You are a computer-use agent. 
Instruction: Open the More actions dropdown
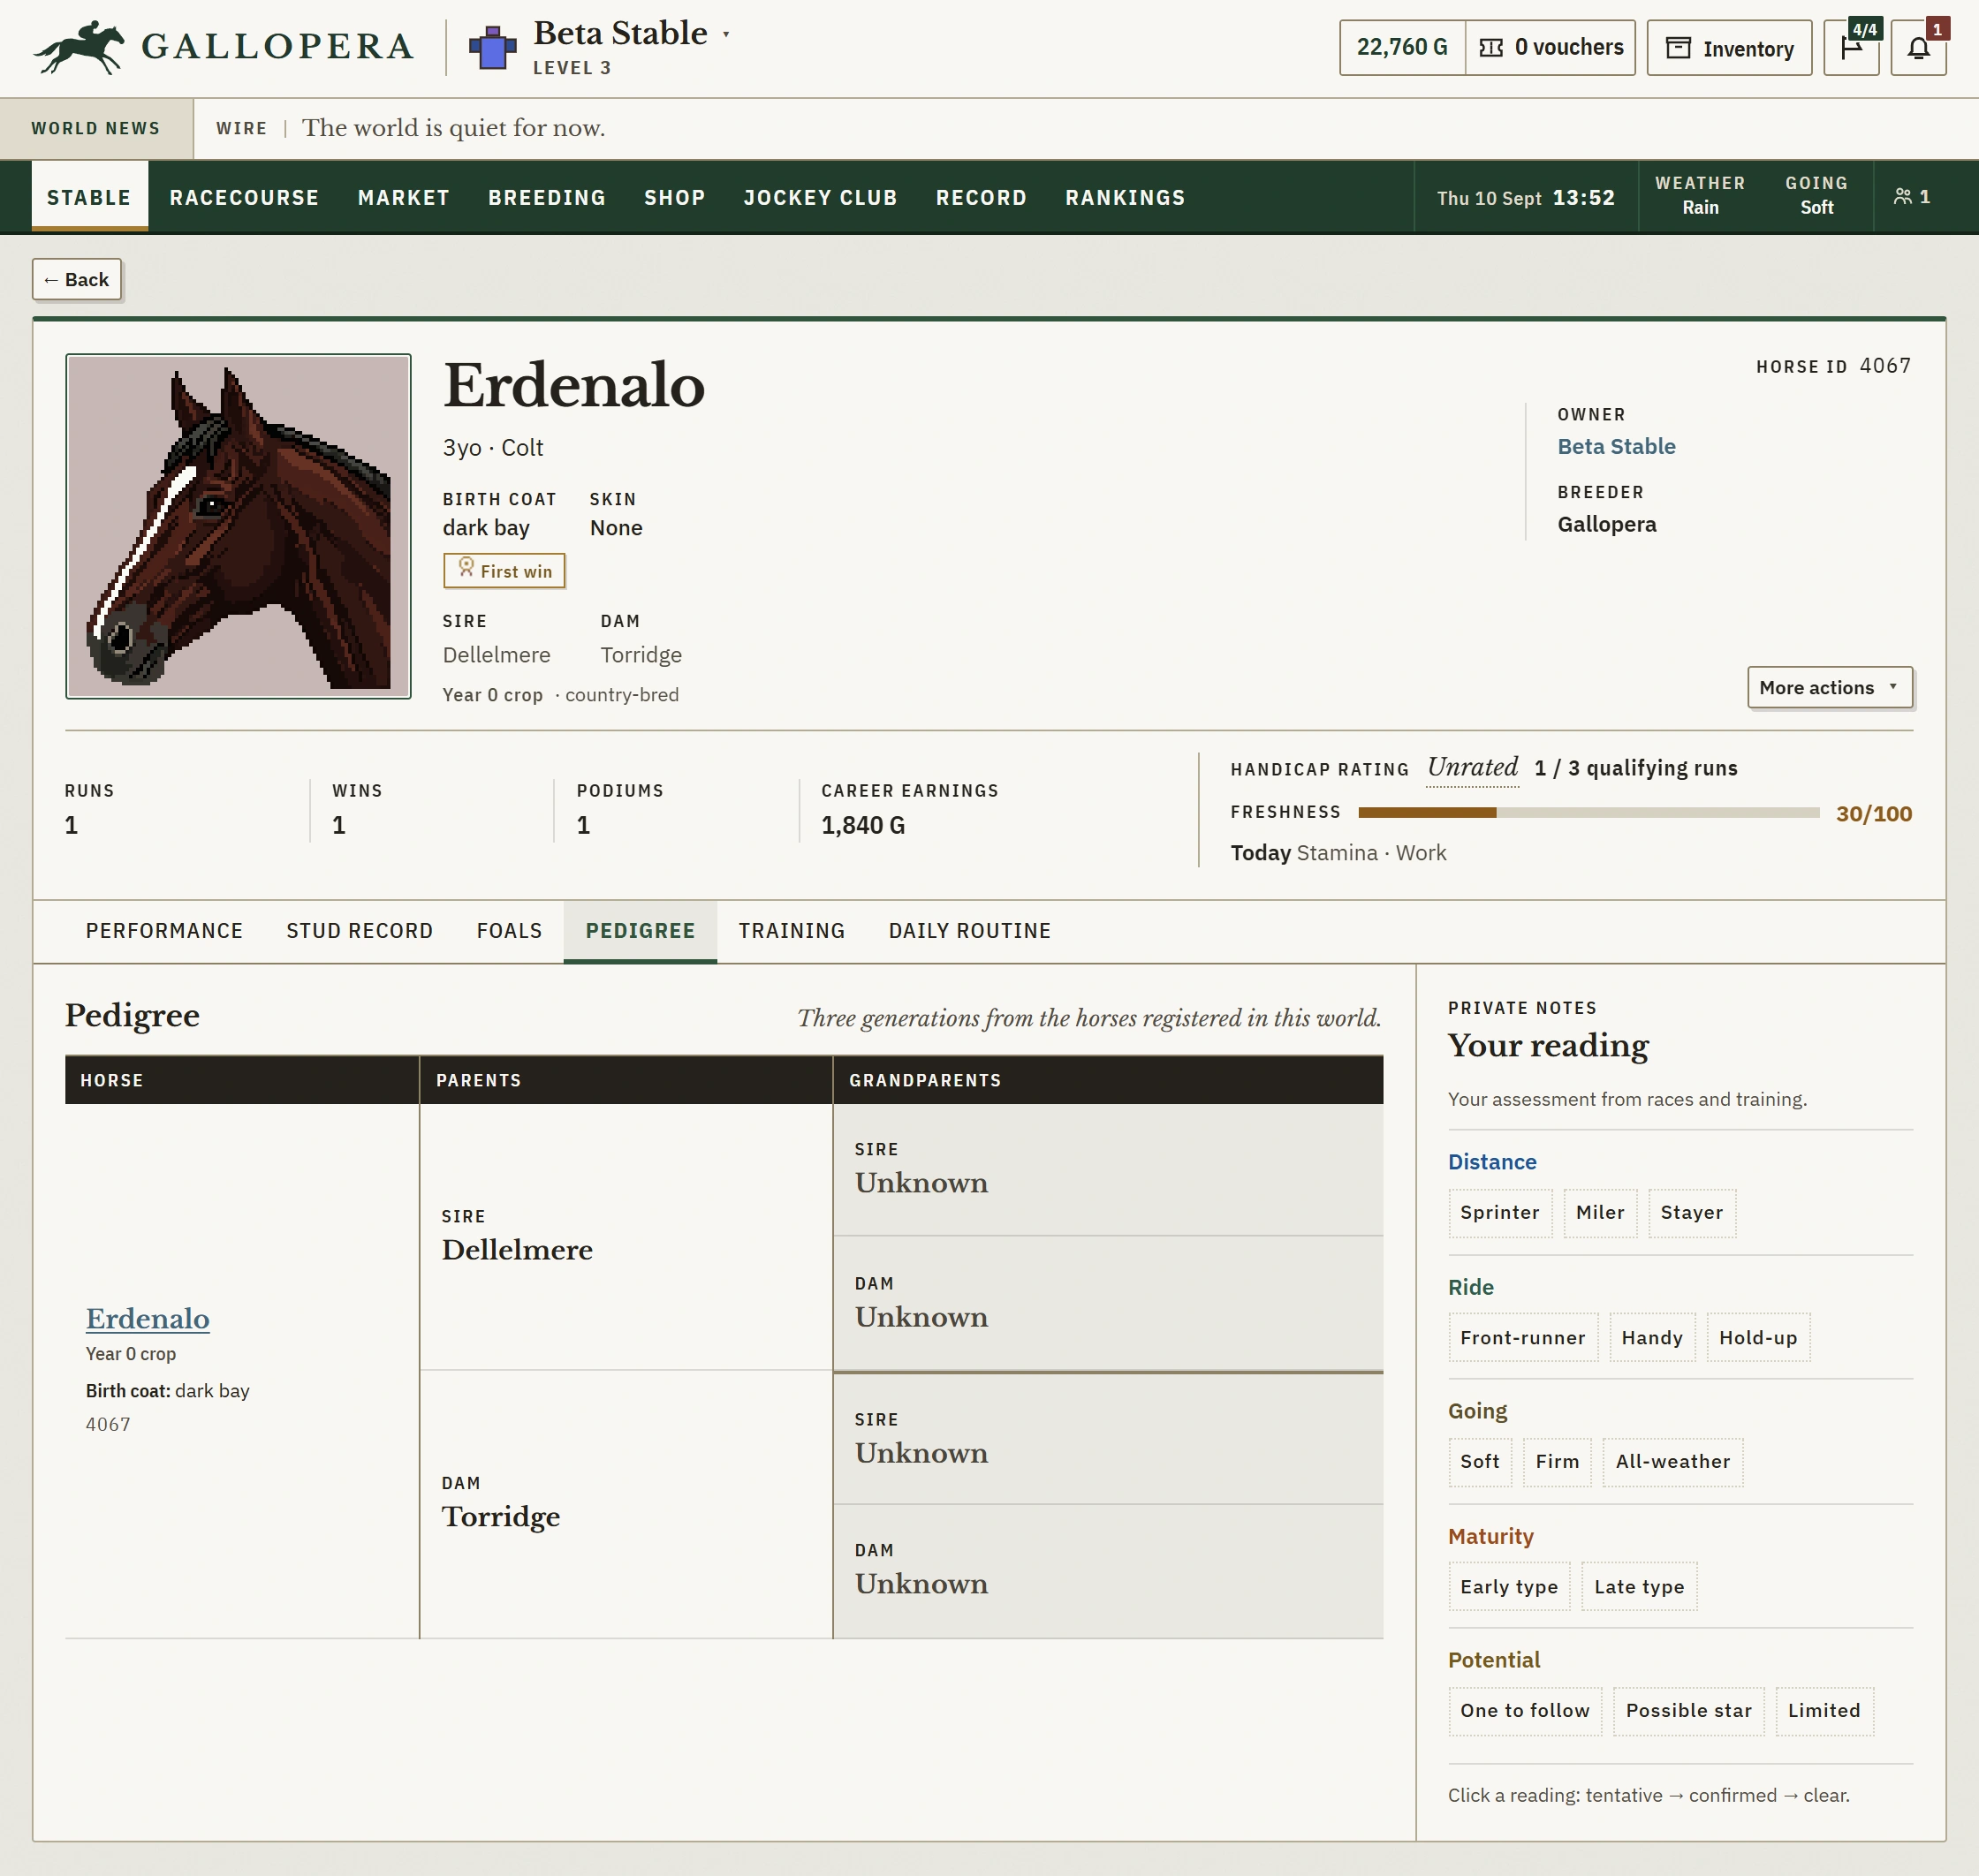point(1830,688)
